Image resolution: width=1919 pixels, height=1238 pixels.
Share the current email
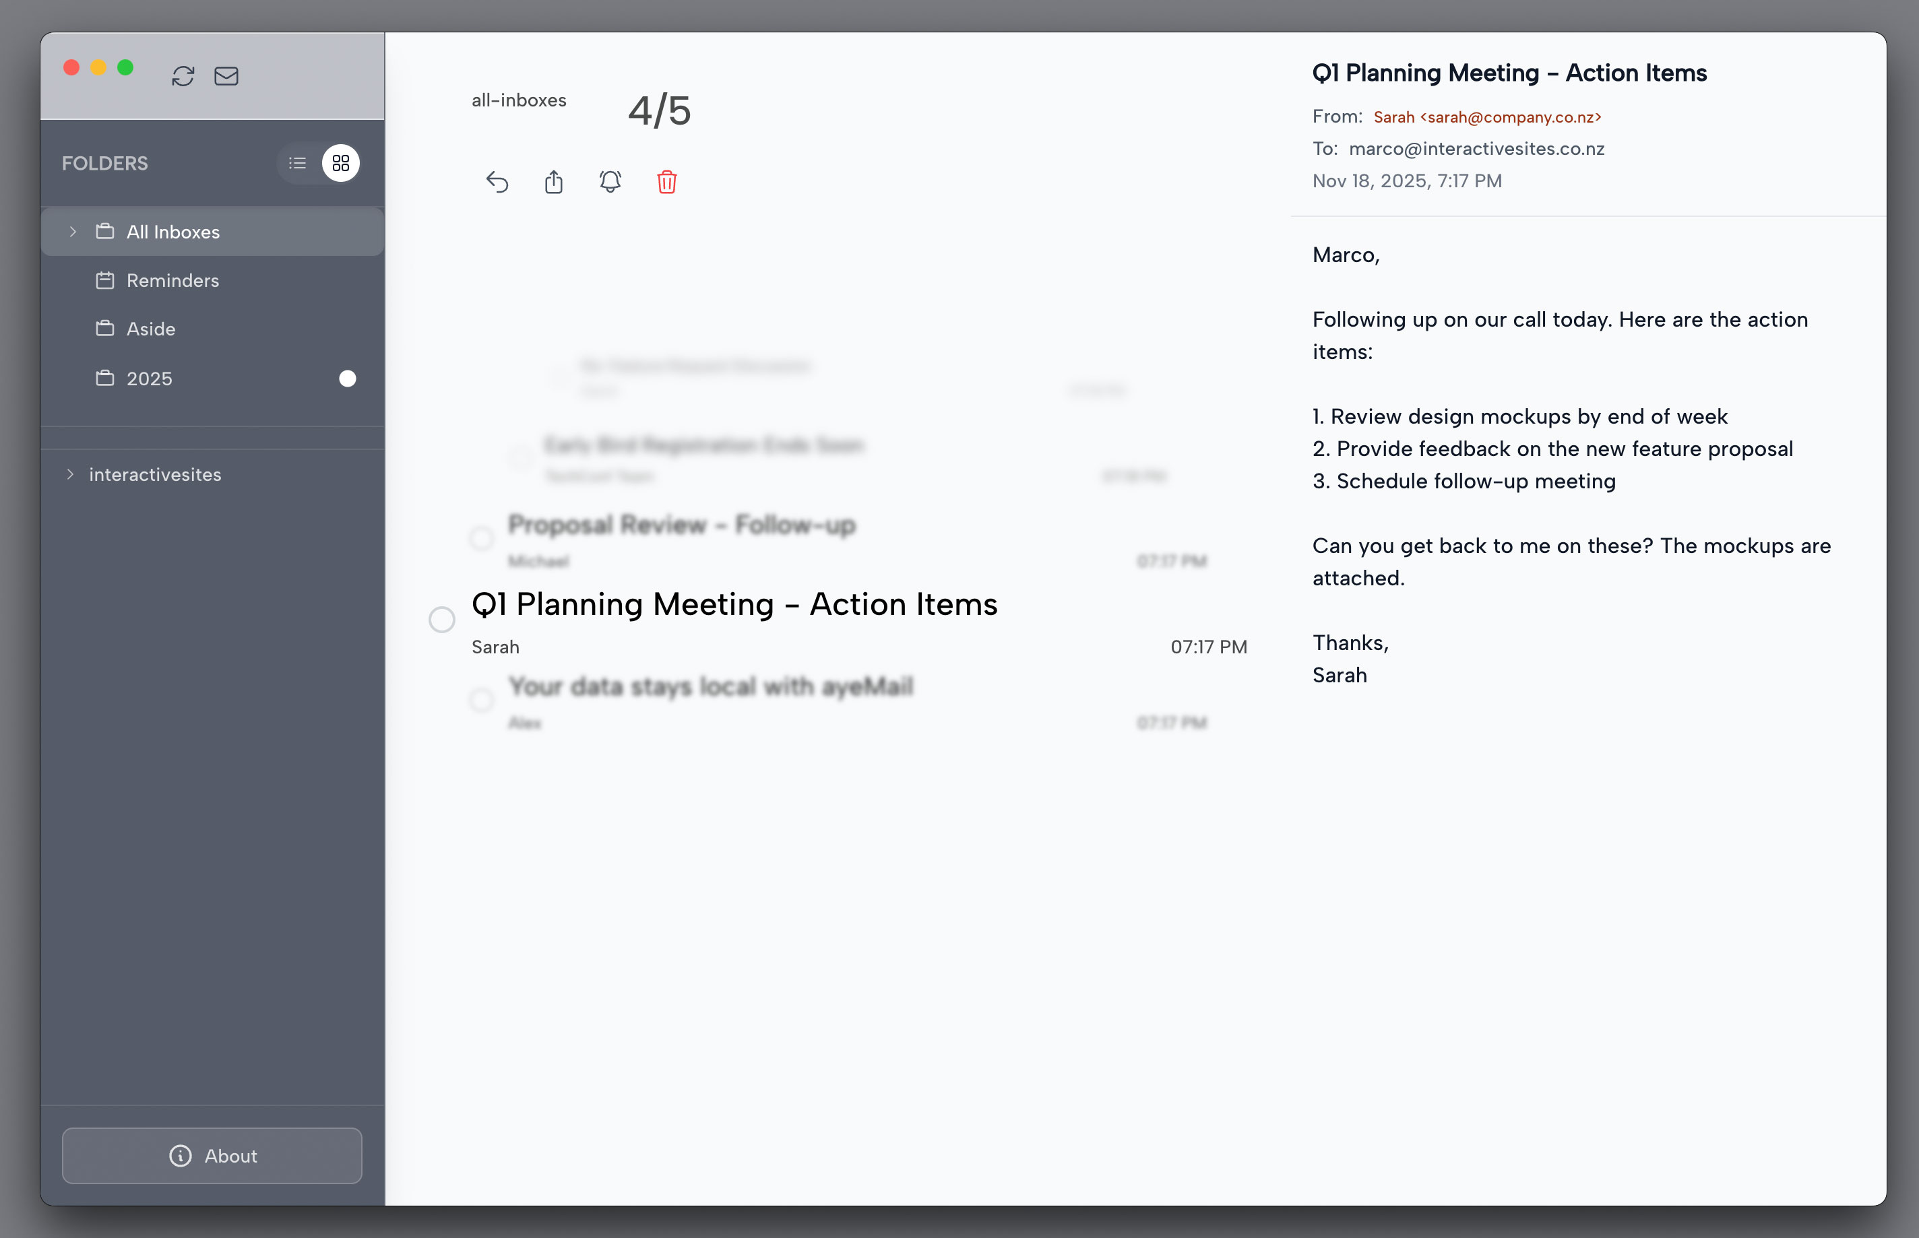554,183
